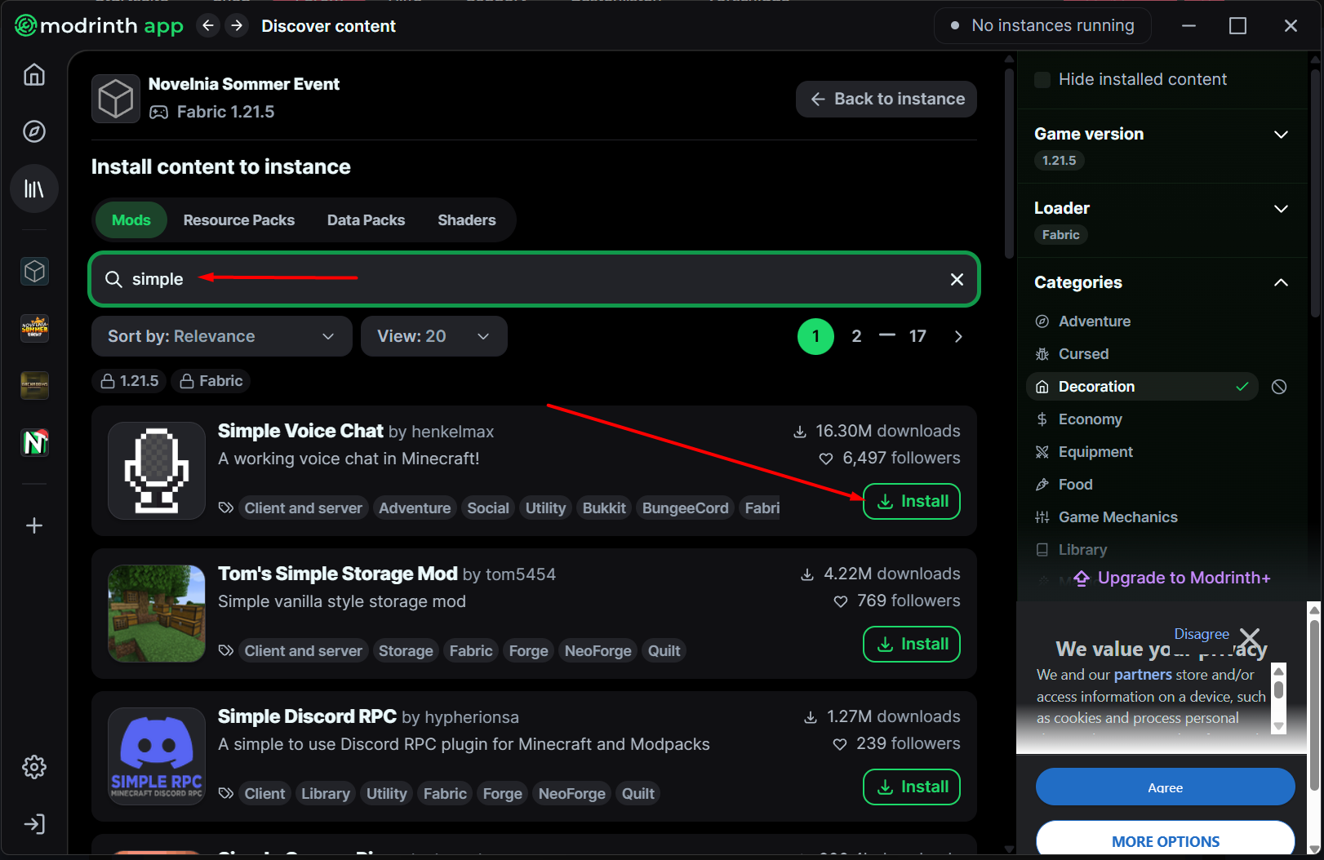The height and width of the screenshot is (860, 1324).
Task: Click the No instances running status
Action: point(1042,26)
